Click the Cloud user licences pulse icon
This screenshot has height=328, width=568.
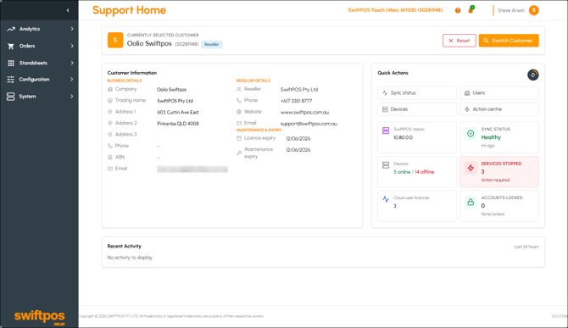pyautogui.click(x=386, y=199)
